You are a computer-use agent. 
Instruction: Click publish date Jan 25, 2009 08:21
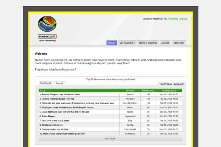(x=169, y=94)
